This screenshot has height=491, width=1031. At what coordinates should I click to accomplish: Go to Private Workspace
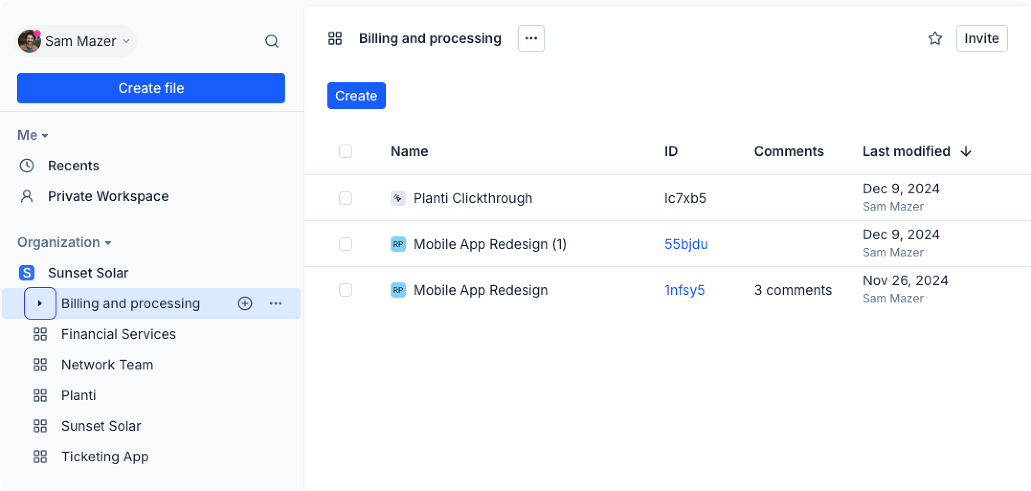108,196
